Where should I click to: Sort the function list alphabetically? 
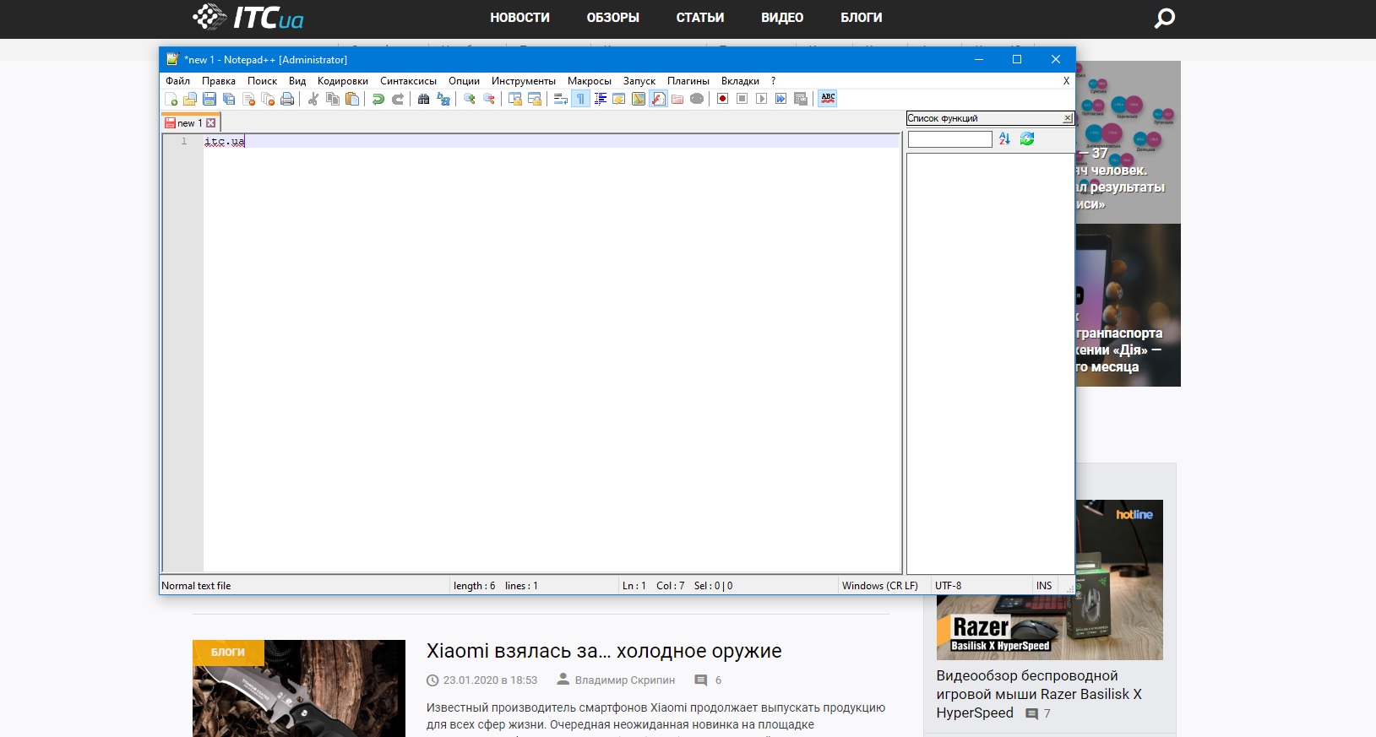coord(1004,139)
